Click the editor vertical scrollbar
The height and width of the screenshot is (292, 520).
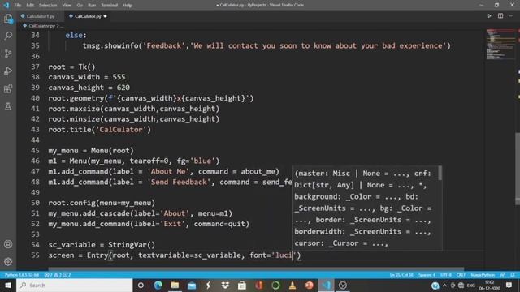(x=518, y=169)
